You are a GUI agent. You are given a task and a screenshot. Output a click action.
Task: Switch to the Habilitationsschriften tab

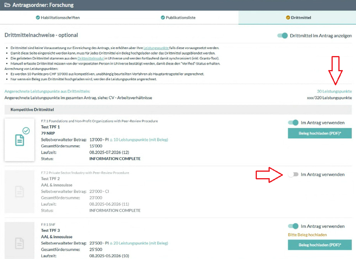tap(59, 18)
